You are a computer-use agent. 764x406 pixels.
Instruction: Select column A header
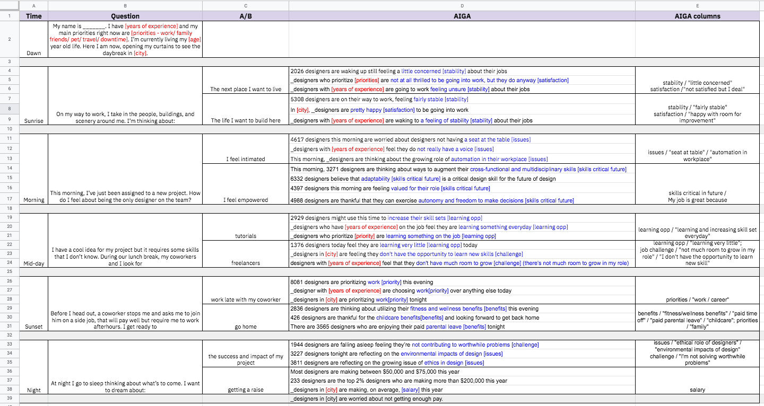34,5
